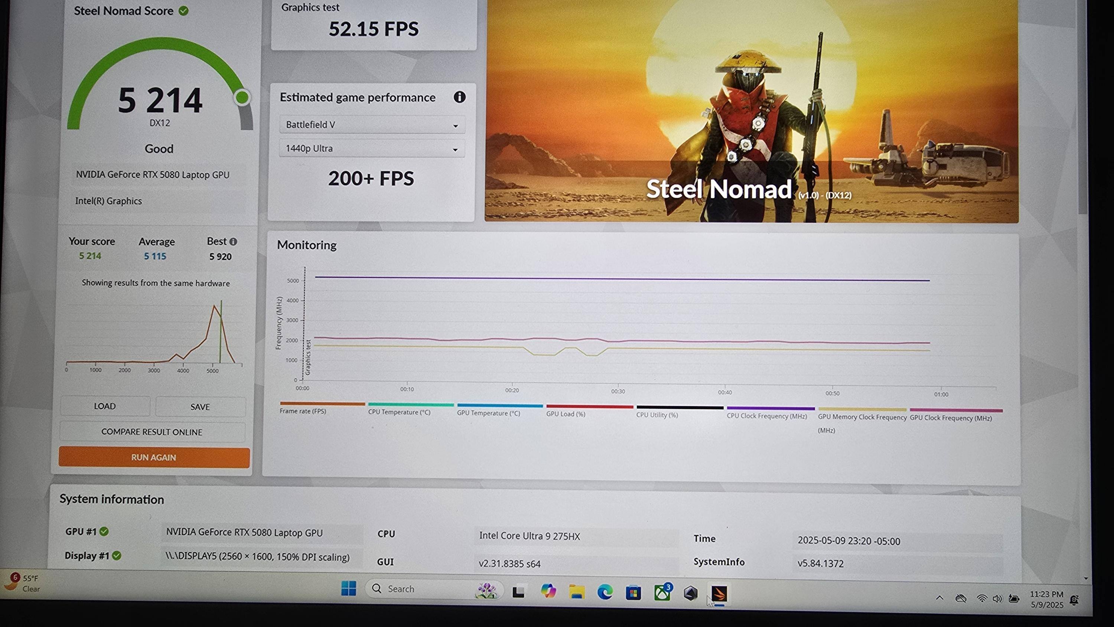Click the green checkmark beside Steel Nomad Score
Image resolution: width=1114 pixels, height=627 pixels.
(183, 11)
